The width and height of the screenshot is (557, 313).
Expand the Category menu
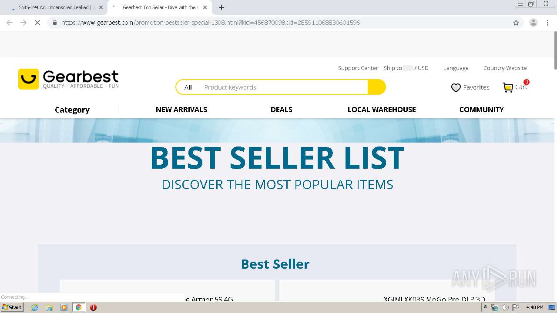pyautogui.click(x=72, y=110)
